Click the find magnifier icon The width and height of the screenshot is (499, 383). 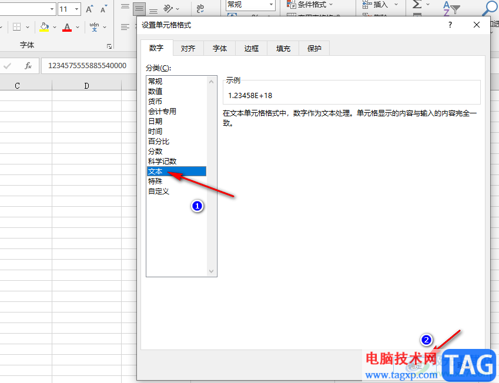[489, 8]
